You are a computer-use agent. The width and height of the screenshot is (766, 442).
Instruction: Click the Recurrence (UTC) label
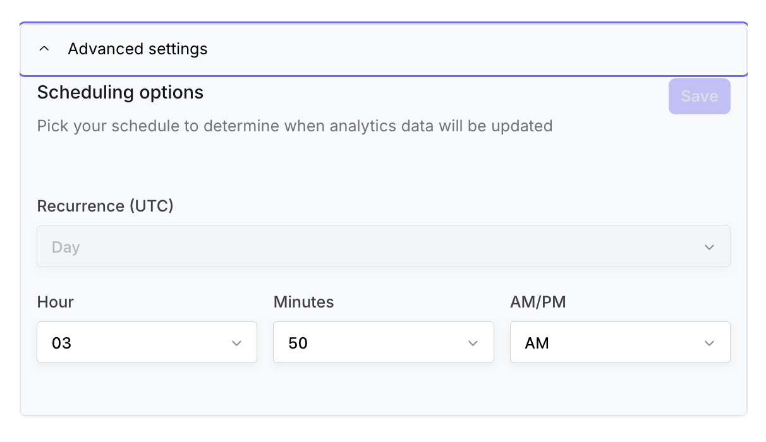coord(105,206)
